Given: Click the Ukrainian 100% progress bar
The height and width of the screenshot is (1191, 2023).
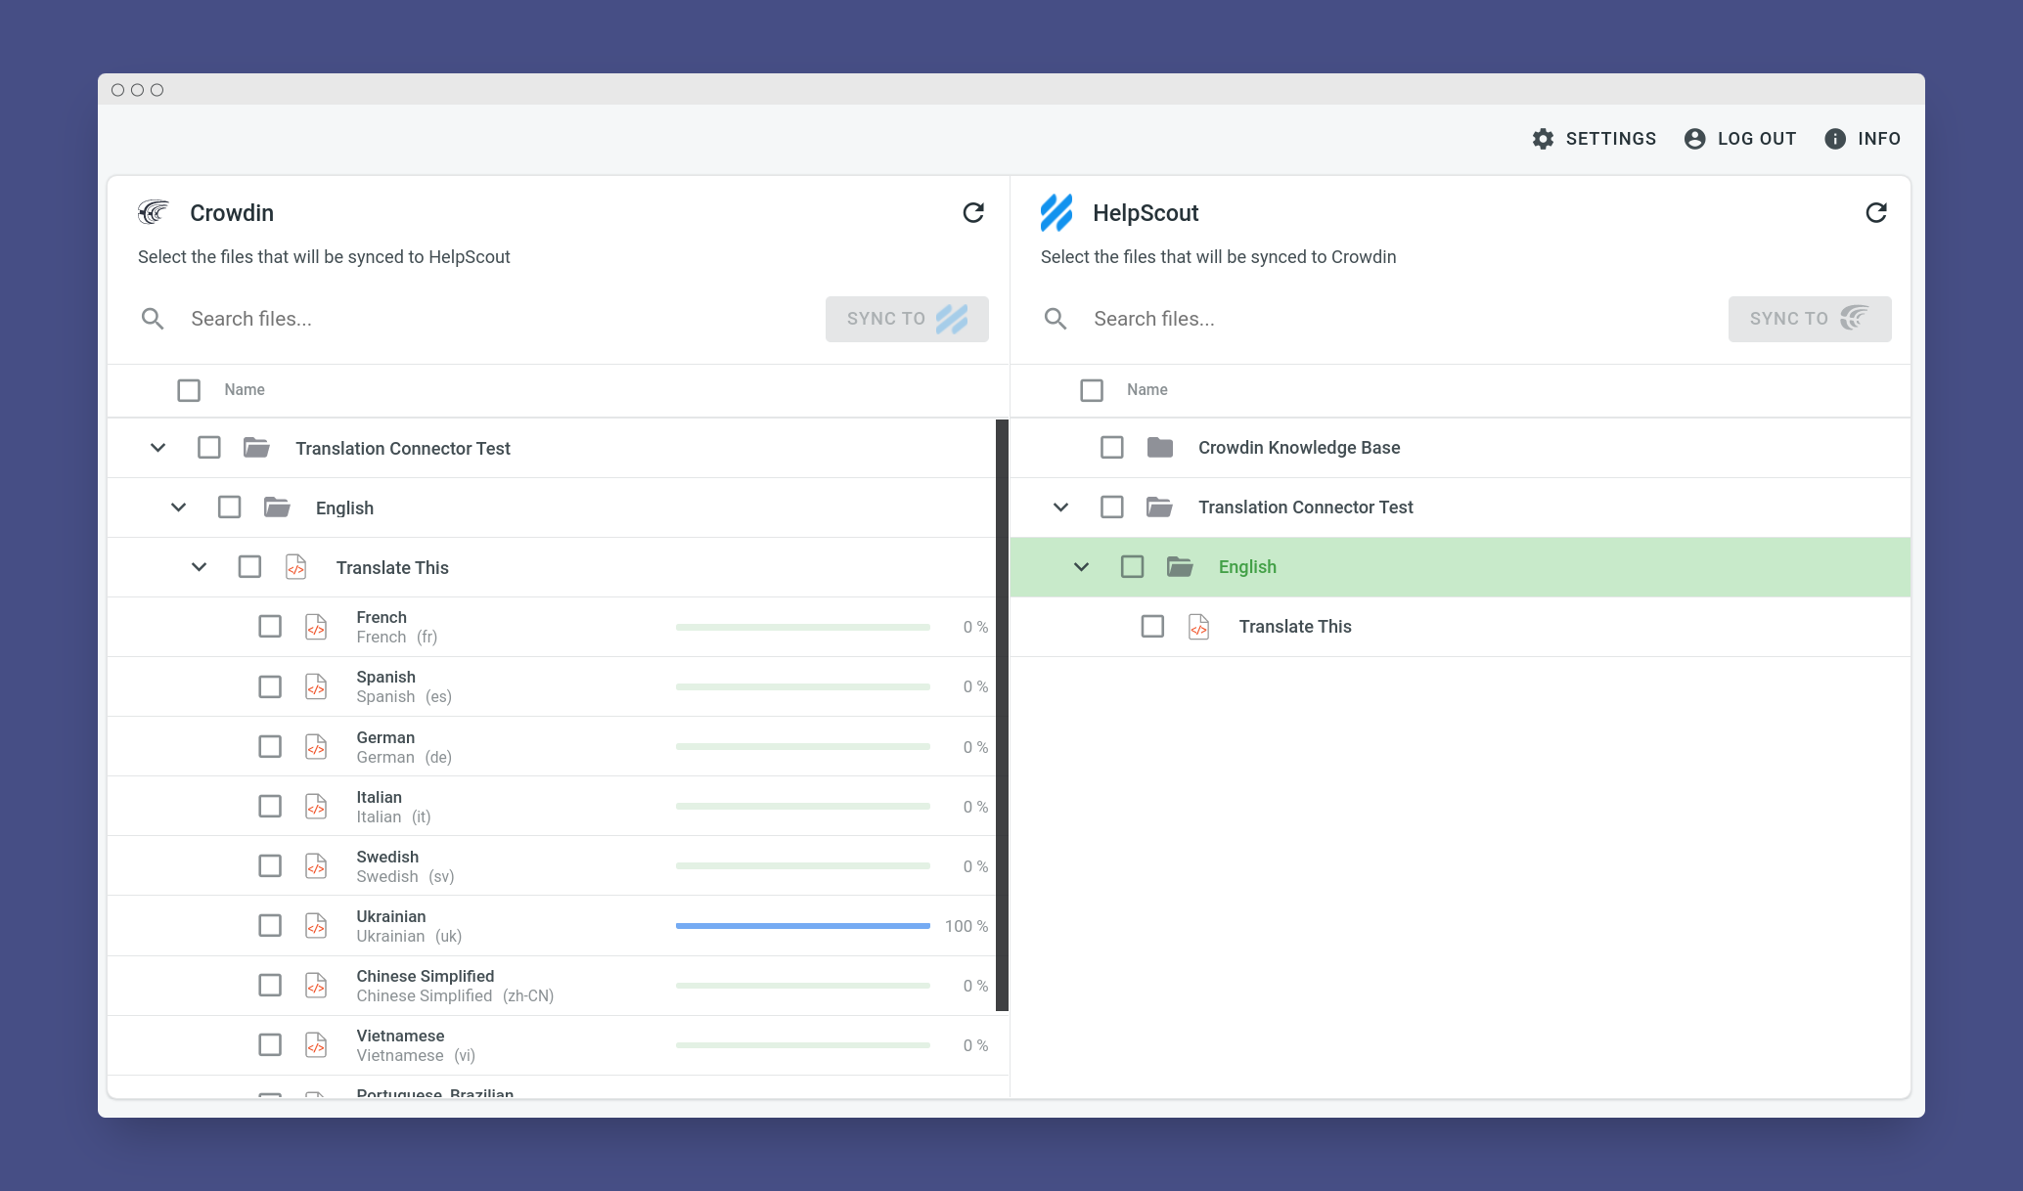Looking at the screenshot, I should tap(802, 926).
